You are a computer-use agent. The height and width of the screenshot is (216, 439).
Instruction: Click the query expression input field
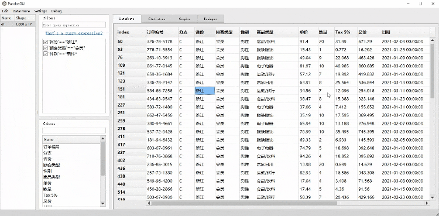click(x=74, y=25)
